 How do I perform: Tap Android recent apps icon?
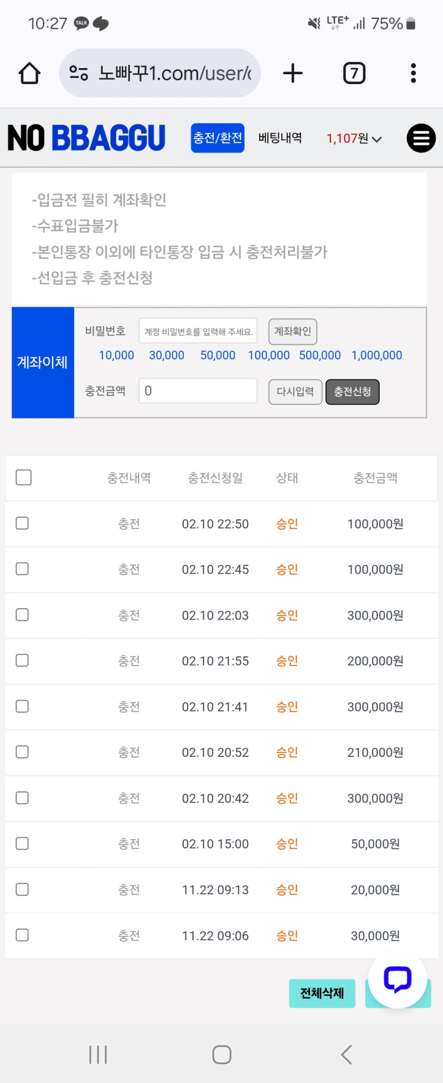[x=98, y=1054]
